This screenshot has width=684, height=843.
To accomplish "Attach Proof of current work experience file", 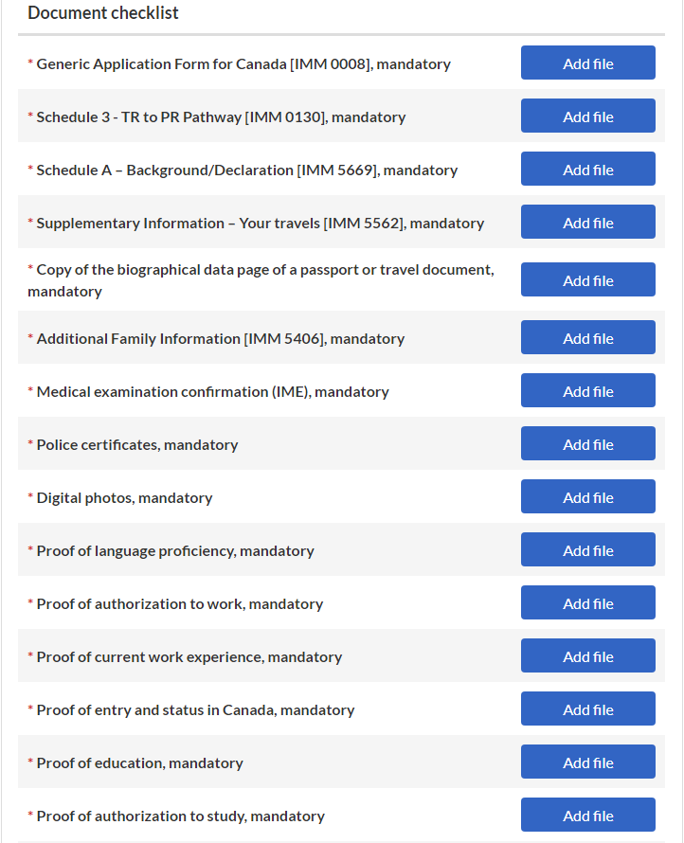I will pyautogui.click(x=587, y=656).
